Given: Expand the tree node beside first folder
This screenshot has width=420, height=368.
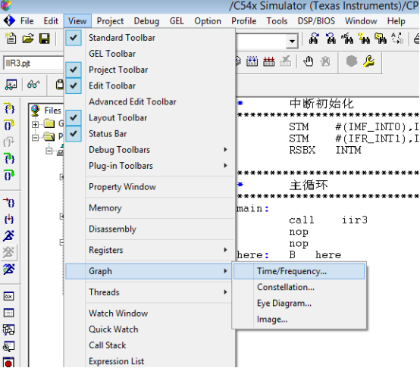Looking at the screenshot, I should tap(35, 125).
